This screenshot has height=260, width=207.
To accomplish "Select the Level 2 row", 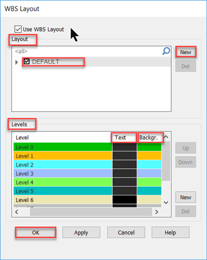I will [87, 164].
